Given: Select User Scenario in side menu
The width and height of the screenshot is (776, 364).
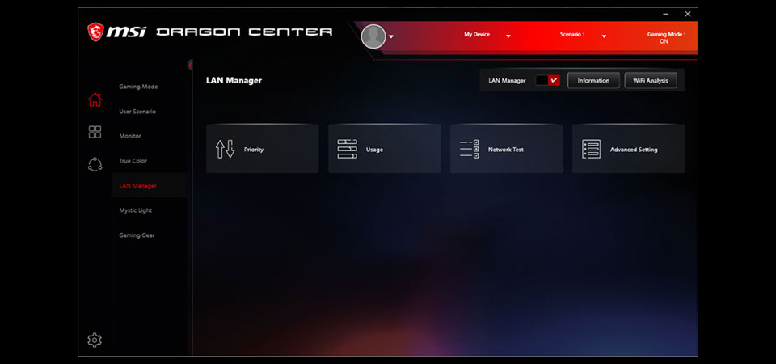Looking at the screenshot, I should 137,112.
